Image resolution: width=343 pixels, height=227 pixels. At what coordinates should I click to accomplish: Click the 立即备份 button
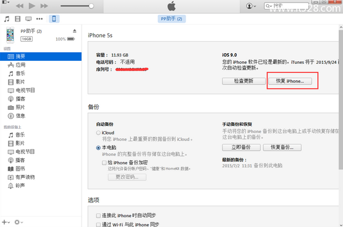point(241,147)
